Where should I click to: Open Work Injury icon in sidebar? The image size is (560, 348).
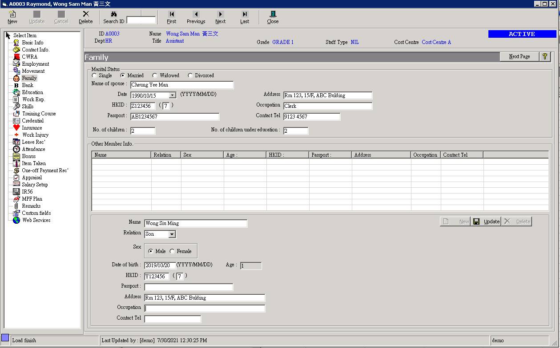coord(16,135)
